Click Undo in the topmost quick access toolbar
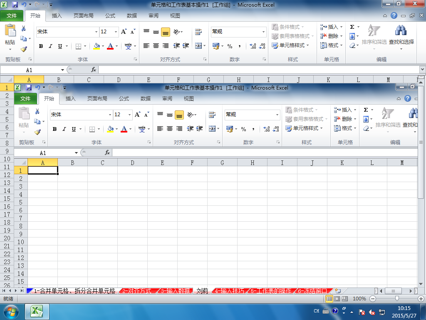Image resolution: width=426 pixels, height=320 pixels. 24,5
